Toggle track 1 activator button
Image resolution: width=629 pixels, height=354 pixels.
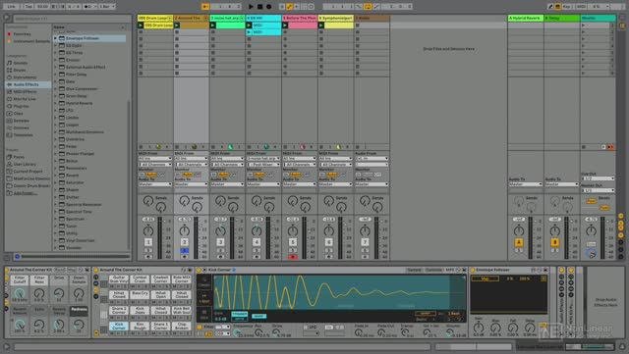pyautogui.click(x=148, y=242)
